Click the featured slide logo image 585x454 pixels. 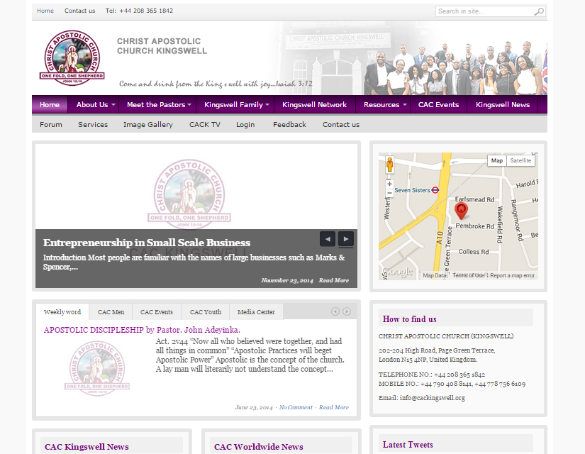[189, 194]
